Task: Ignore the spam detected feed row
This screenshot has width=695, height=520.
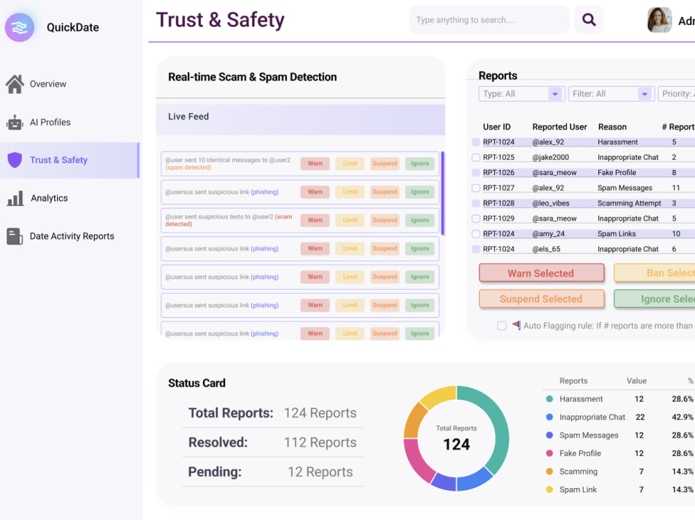Action: pos(420,163)
